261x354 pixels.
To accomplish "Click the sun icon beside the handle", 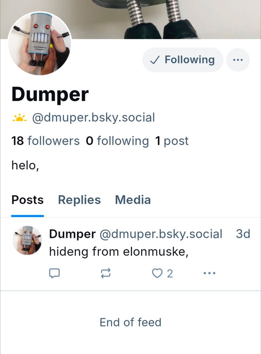I will point(19,118).
